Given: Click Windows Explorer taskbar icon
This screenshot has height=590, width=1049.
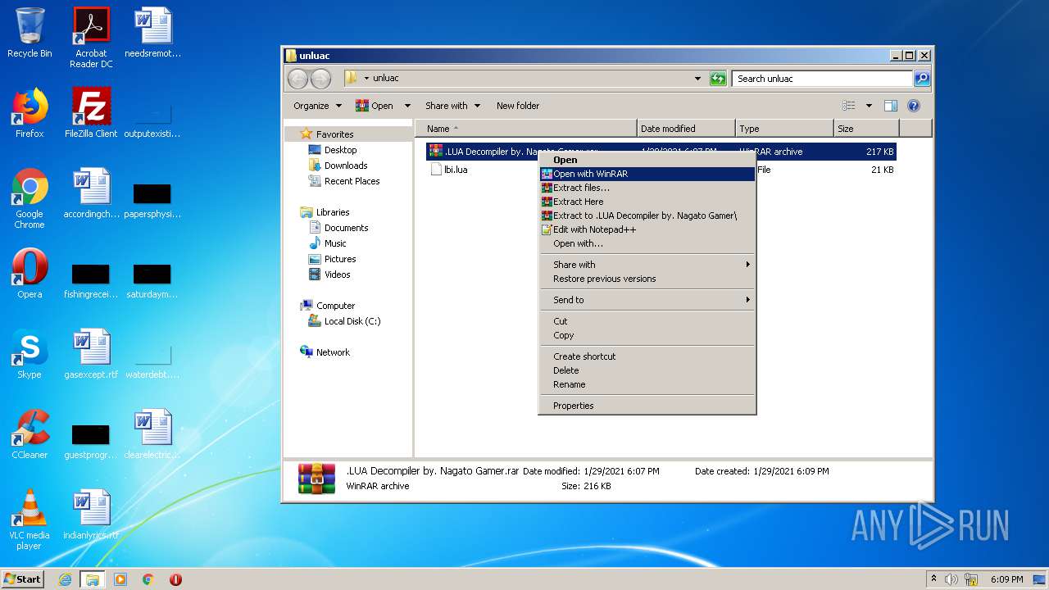Looking at the screenshot, I should tap(93, 579).
